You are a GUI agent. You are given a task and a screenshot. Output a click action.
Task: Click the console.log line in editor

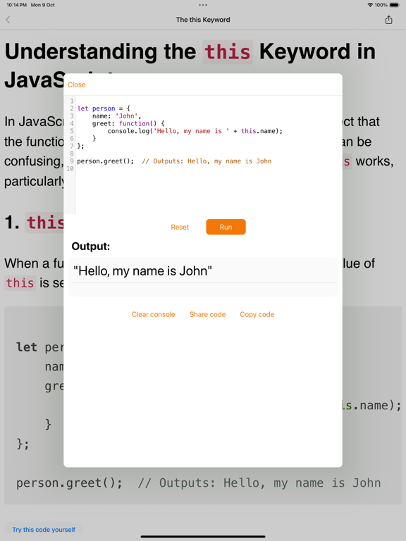coord(195,131)
